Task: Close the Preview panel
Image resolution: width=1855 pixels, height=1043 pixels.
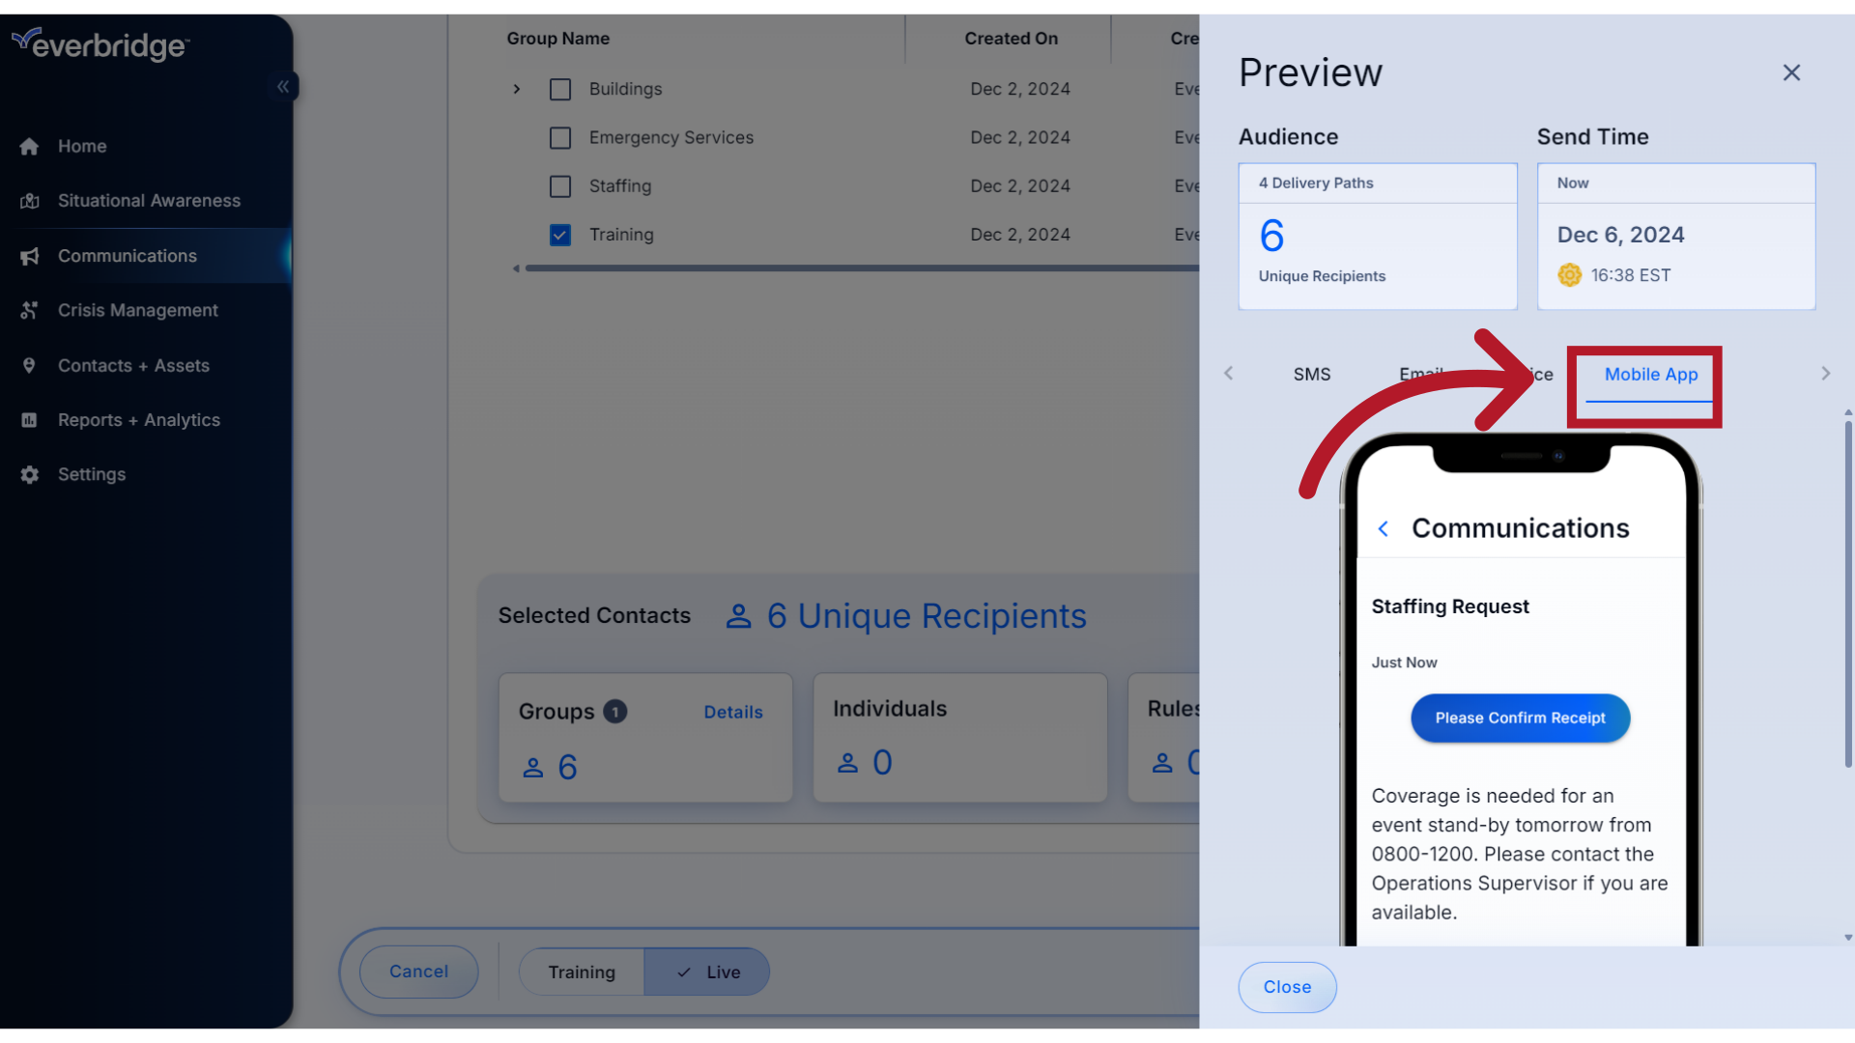Action: 1791,72
